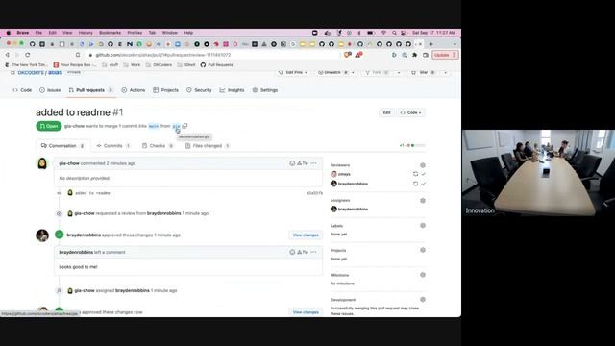Screen dimensions: 615x346
Task: Open the repository Issues tab
Action: pos(50,90)
